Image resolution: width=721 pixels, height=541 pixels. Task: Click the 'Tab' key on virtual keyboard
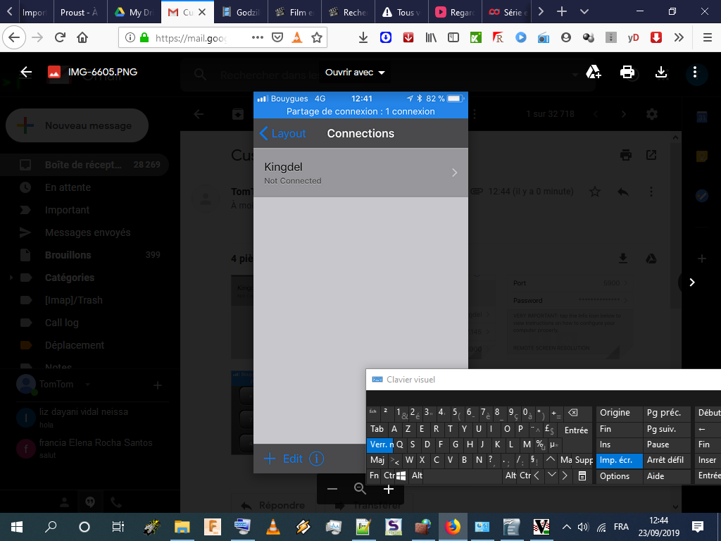[x=377, y=429]
